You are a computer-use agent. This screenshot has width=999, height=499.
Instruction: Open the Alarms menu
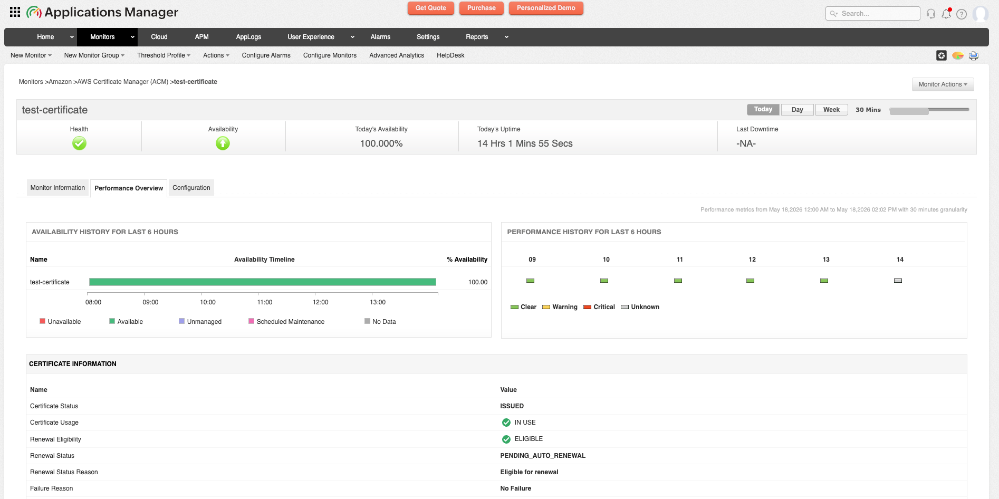tap(380, 37)
